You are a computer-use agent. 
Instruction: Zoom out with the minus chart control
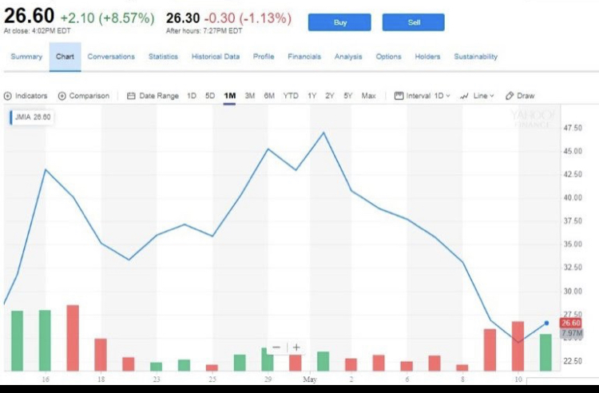tap(276, 347)
